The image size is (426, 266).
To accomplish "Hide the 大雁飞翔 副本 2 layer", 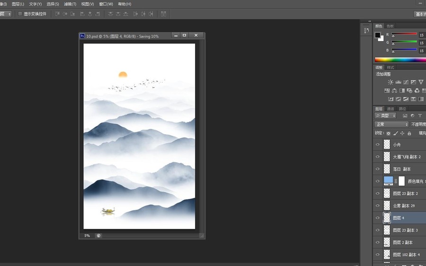I will point(378,157).
